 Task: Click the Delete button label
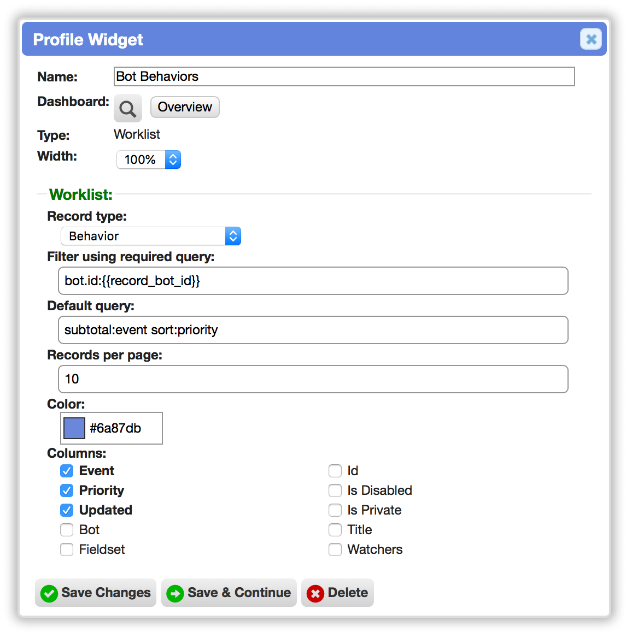click(x=348, y=593)
